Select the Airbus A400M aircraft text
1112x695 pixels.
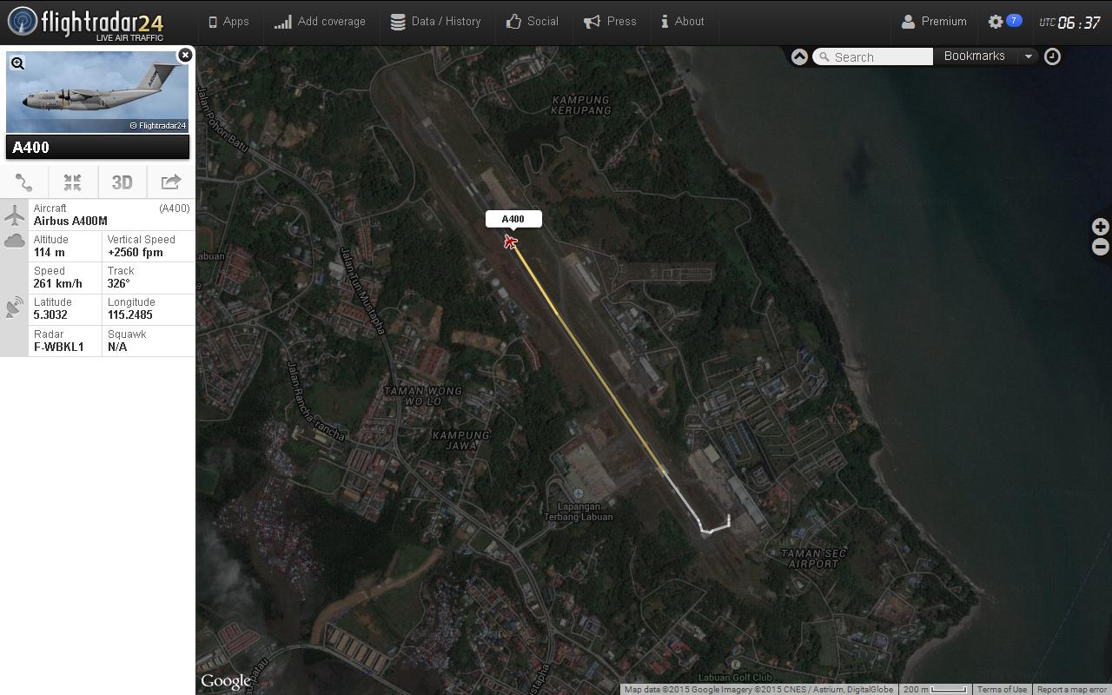[70, 222]
